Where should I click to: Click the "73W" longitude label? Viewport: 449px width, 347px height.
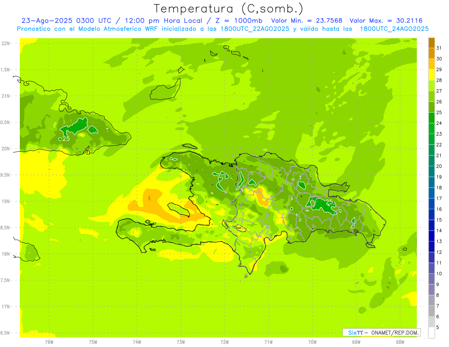pyautogui.click(x=181, y=342)
